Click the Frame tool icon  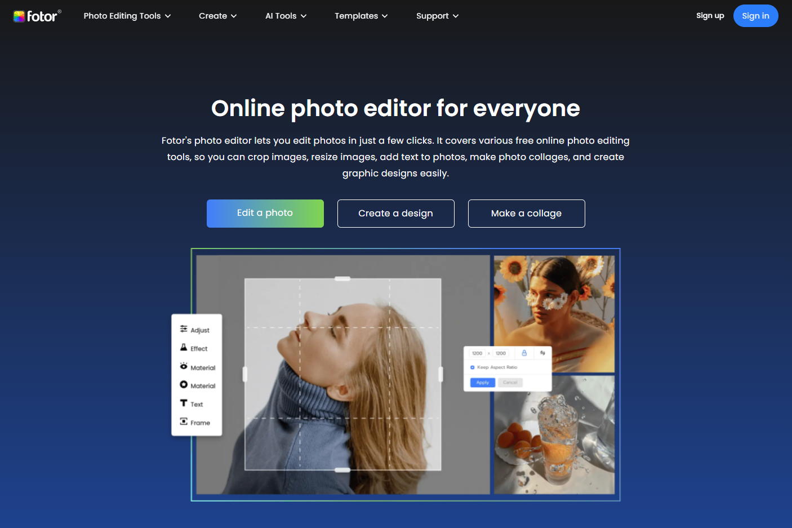pos(184,421)
